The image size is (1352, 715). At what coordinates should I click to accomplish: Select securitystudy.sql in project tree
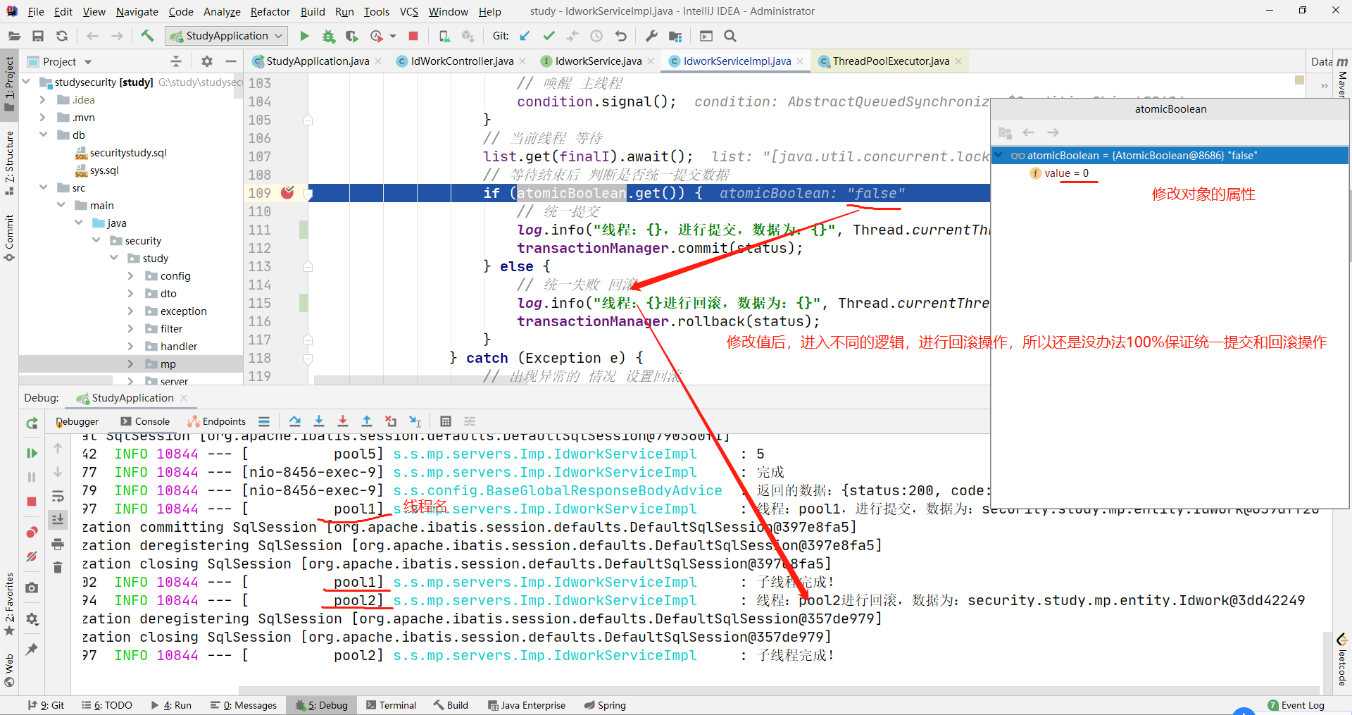click(128, 152)
